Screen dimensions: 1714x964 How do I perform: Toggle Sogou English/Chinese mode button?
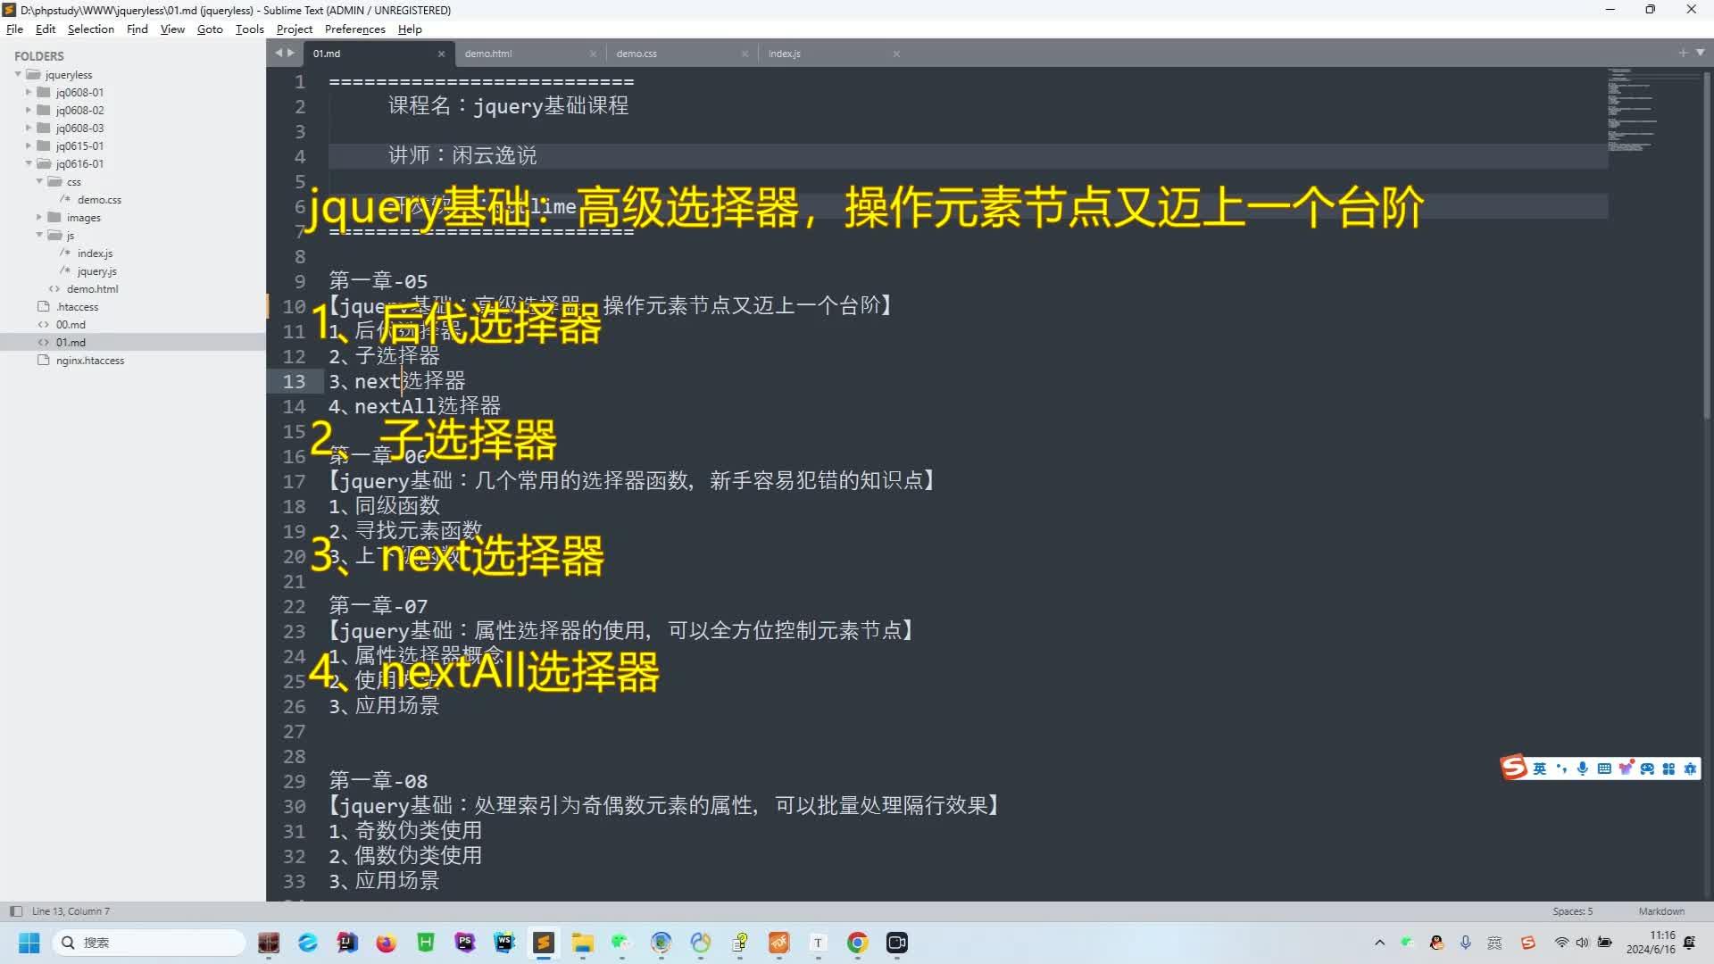pos(1540,769)
